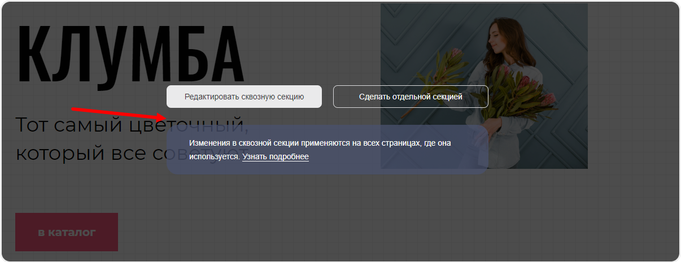681x262 pixels.
Task: Click 'Сделать отдельной секцией' button
Action: click(x=411, y=97)
